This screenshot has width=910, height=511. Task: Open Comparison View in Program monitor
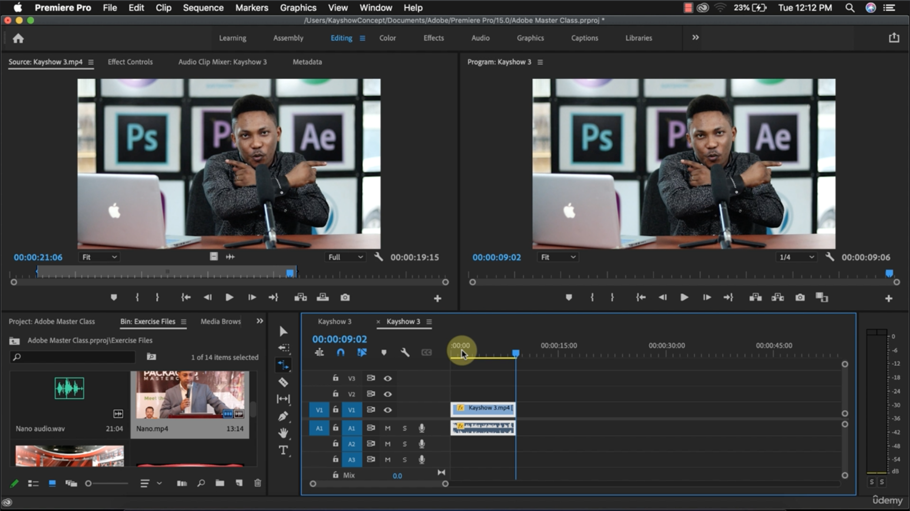pos(822,298)
